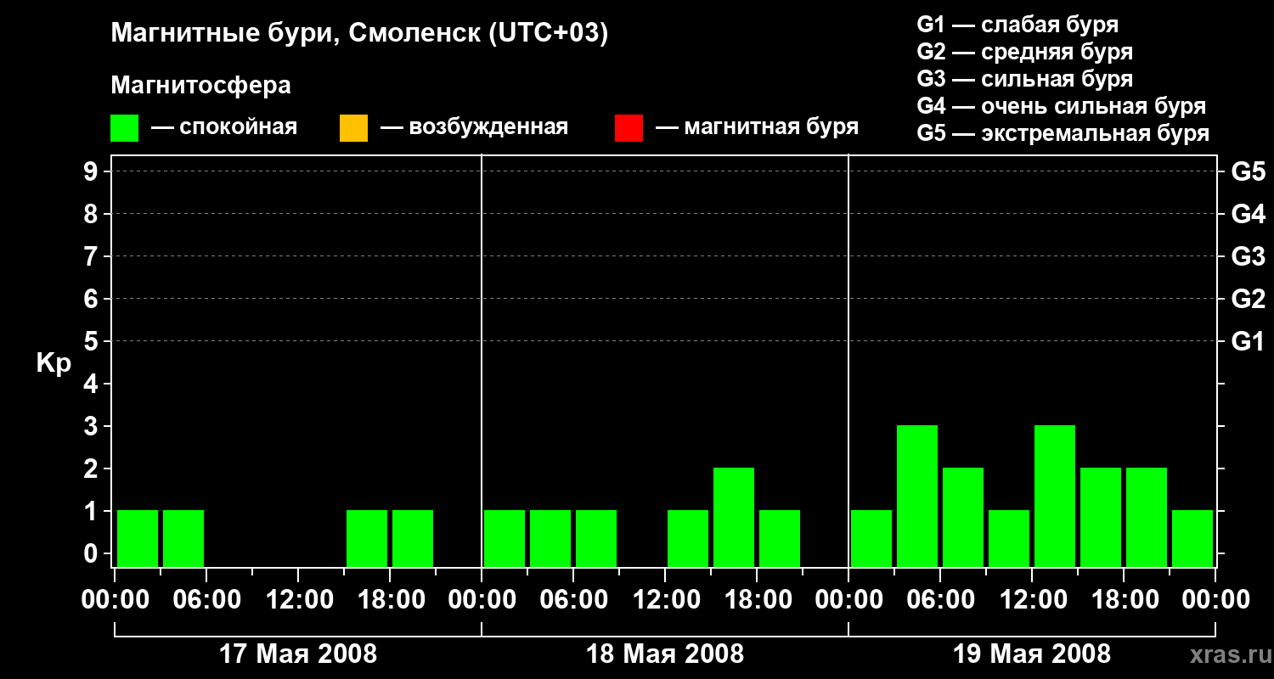Click the '06:00' tick label of 19 Мая

coord(940,600)
